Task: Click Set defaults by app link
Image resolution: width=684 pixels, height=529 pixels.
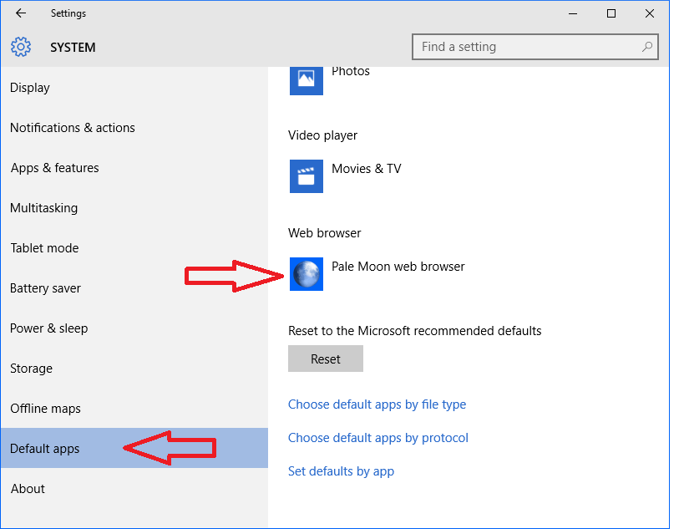Action: pos(341,471)
